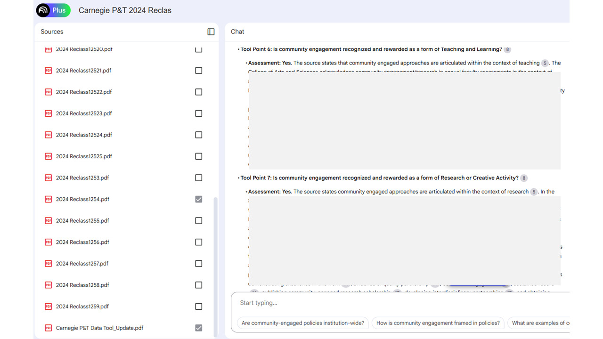Click PDF icon for Carnegie P&T Data Tool_Update.pdf

coord(48,328)
